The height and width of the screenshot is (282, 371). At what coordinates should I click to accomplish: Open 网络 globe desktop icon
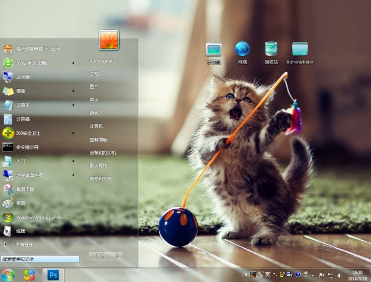pos(242,53)
